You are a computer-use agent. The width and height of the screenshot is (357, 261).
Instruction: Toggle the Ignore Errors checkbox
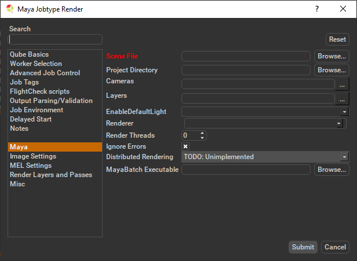tap(185, 146)
